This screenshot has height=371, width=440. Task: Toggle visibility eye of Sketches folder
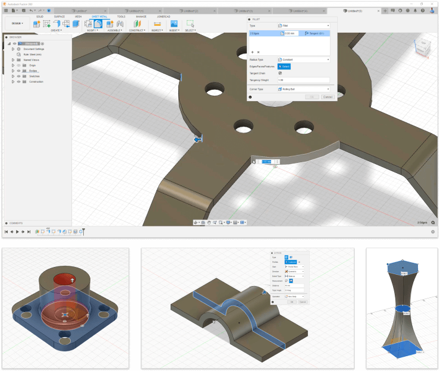19,76
